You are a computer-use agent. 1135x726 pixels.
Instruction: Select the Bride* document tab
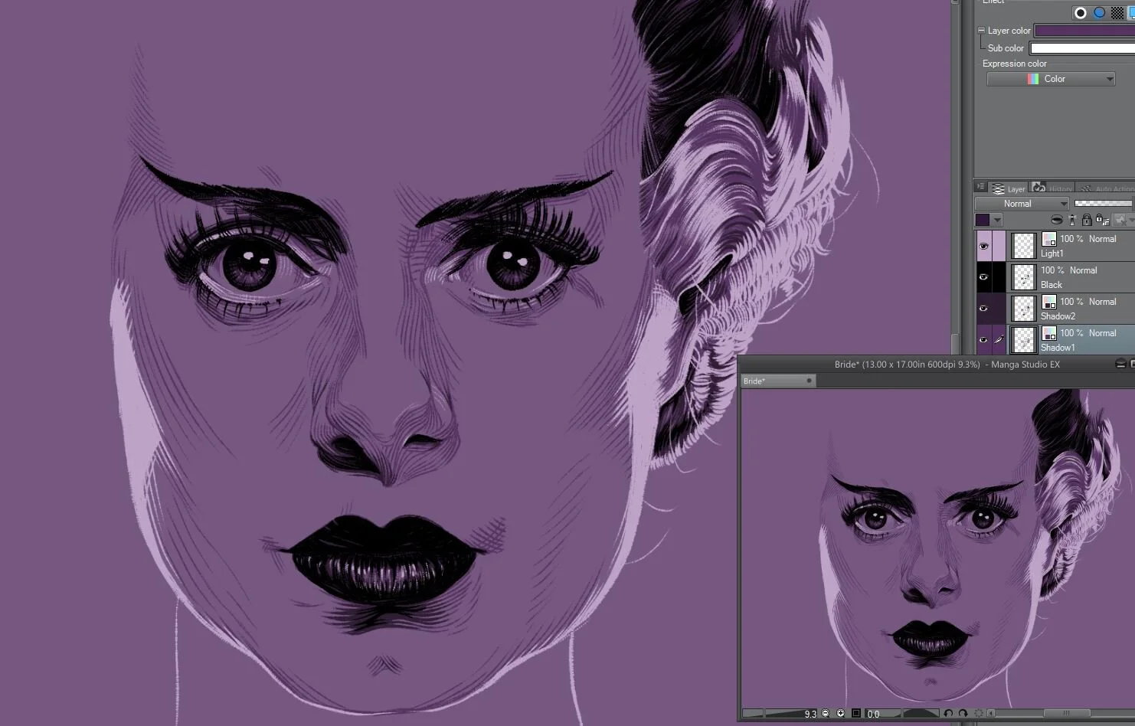point(777,381)
